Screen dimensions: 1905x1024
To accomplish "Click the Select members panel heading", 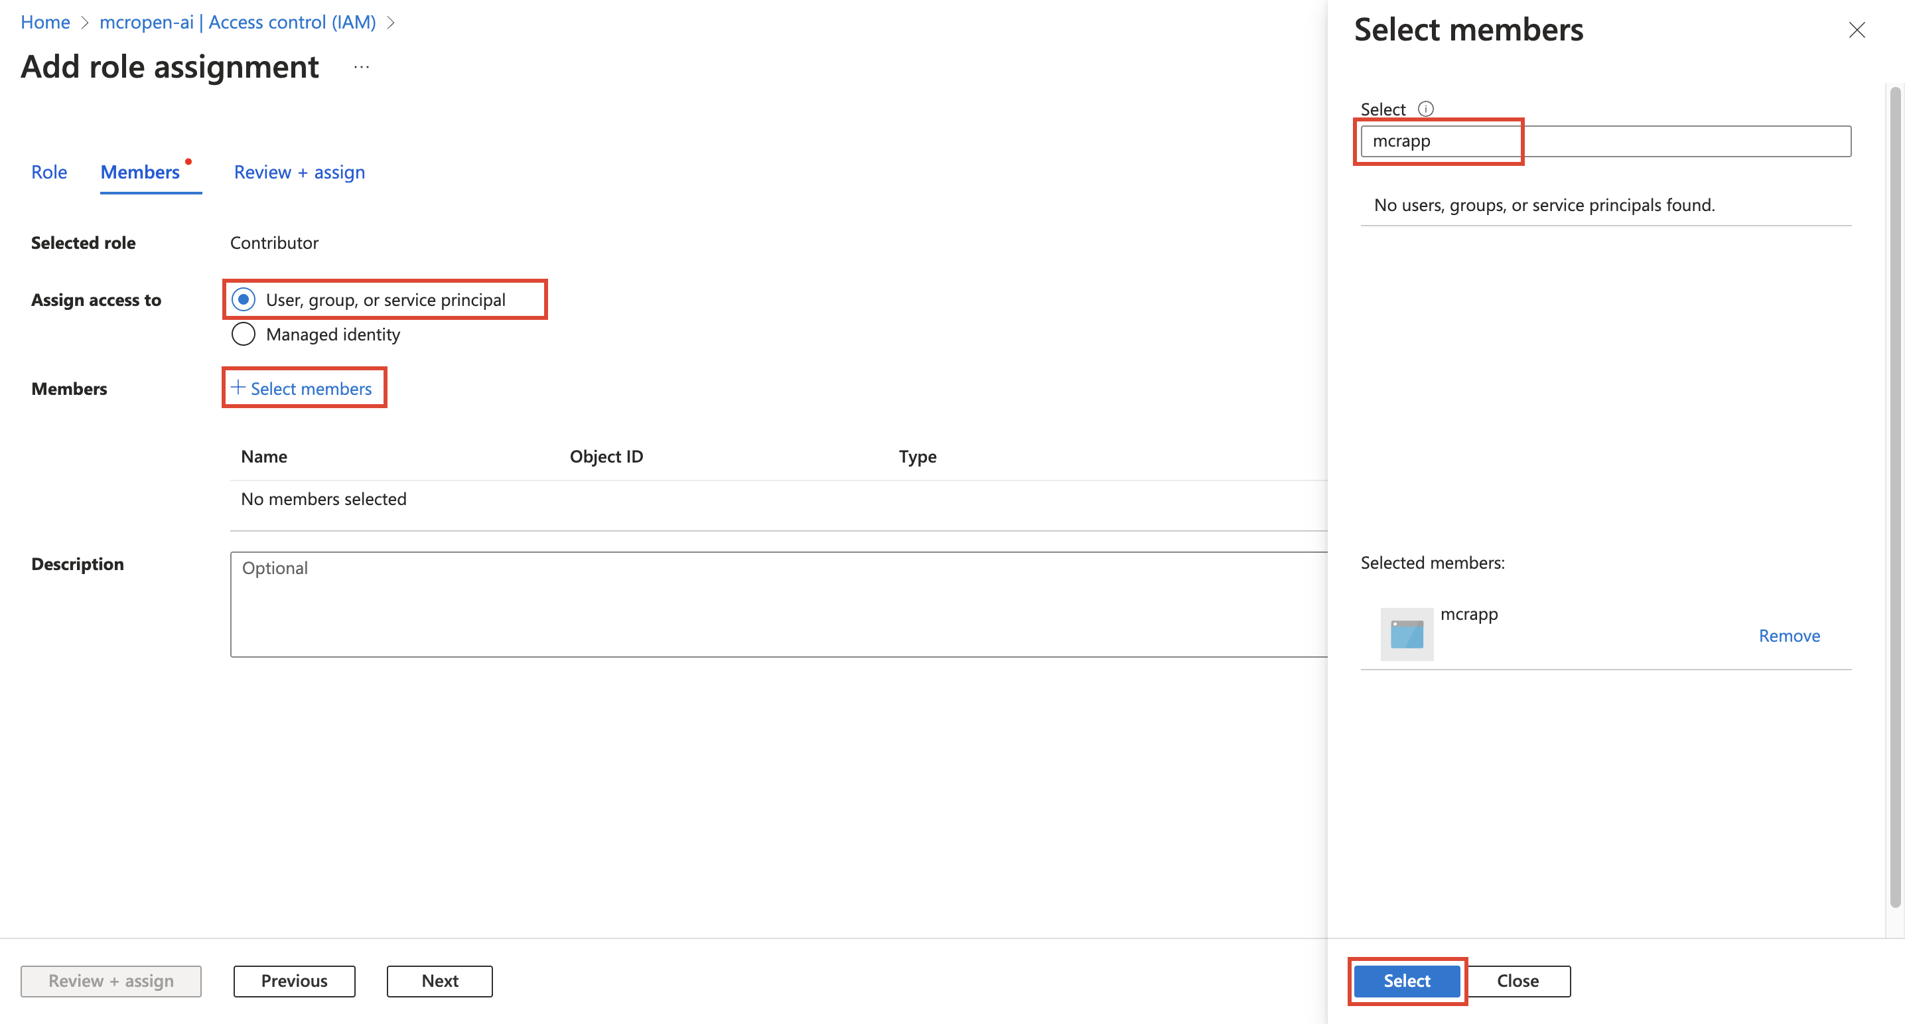I will pyautogui.click(x=1468, y=30).
